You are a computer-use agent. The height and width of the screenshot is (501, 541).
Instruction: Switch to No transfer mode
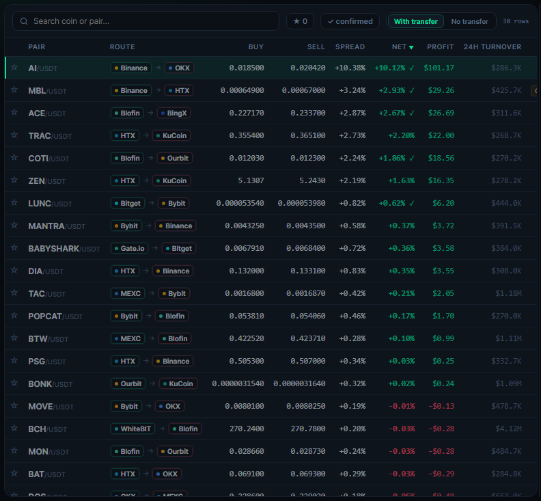pos(469,21)
